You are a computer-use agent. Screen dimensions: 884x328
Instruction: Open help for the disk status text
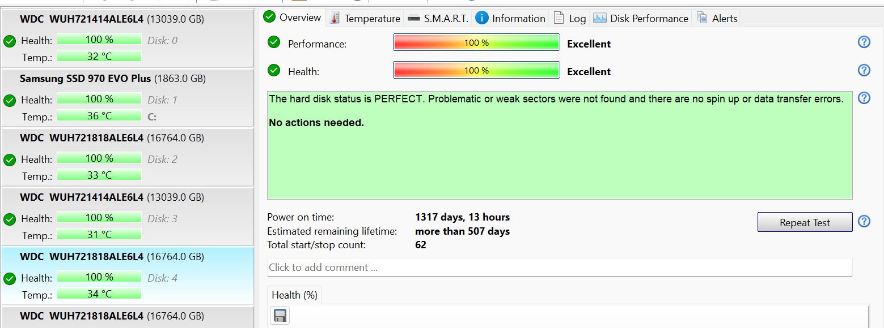point(864,98)
